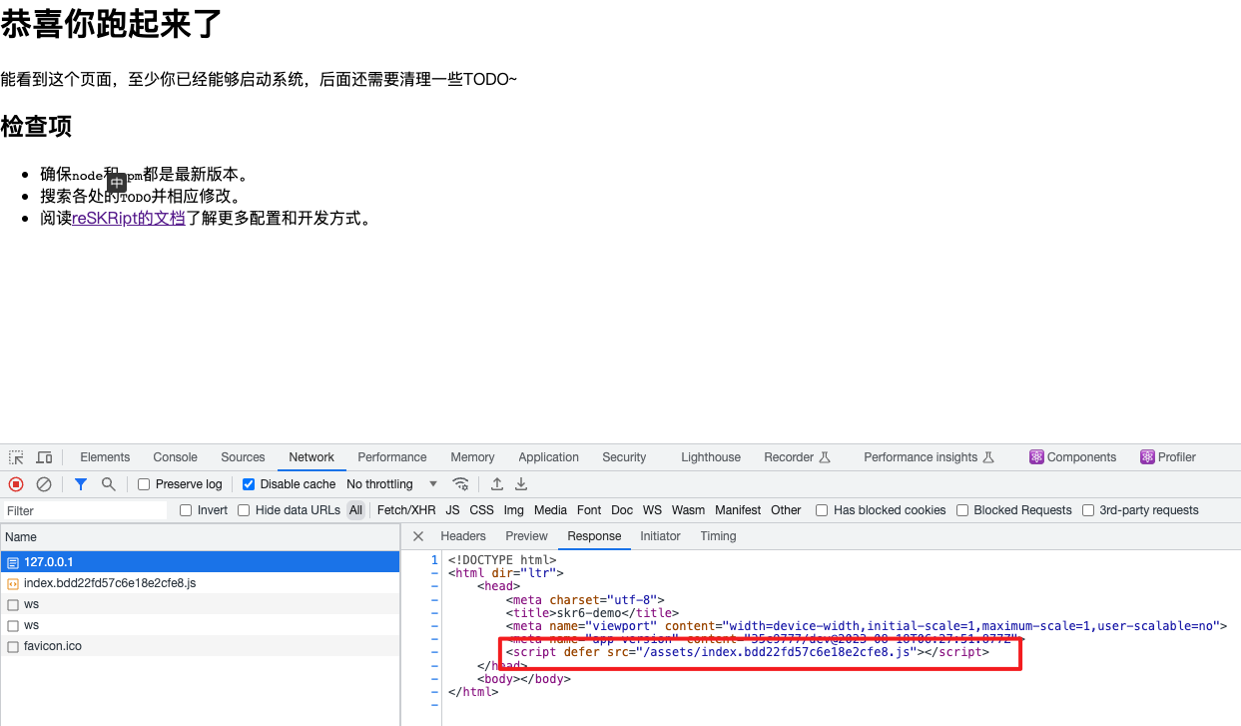
Task: Switch to the Console tab
Action: click(x=176, y=457)
